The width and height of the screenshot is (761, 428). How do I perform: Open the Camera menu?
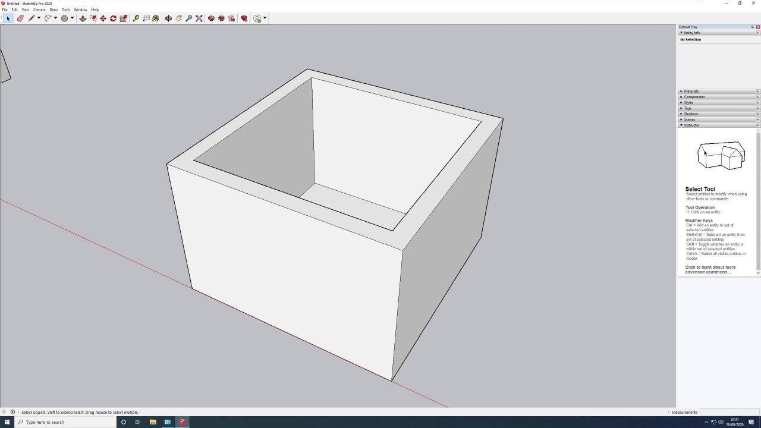(39, 10)
